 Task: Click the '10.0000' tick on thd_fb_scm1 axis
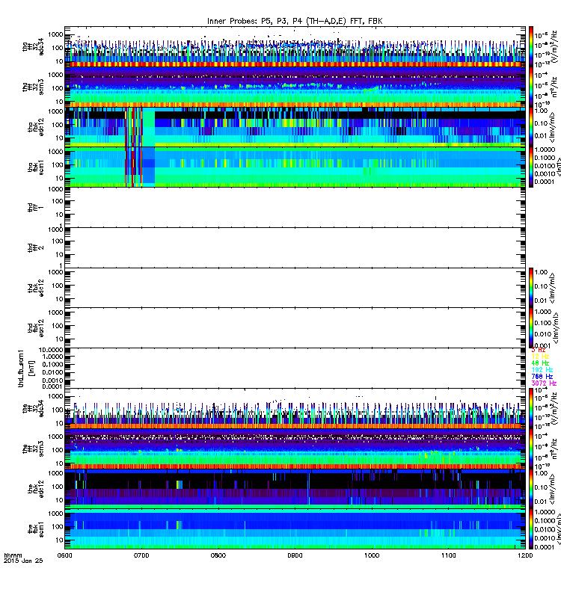(51, 350)
